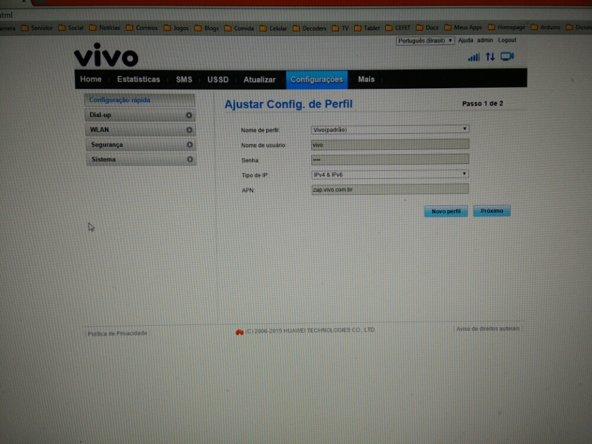This screenshot has width=592, height=444.
Task: Click the Nome de usuário field
Action: [390, 144]
